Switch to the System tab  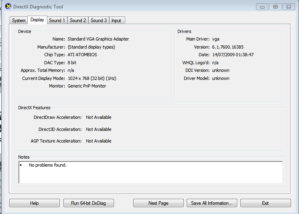tap(19, 20)
